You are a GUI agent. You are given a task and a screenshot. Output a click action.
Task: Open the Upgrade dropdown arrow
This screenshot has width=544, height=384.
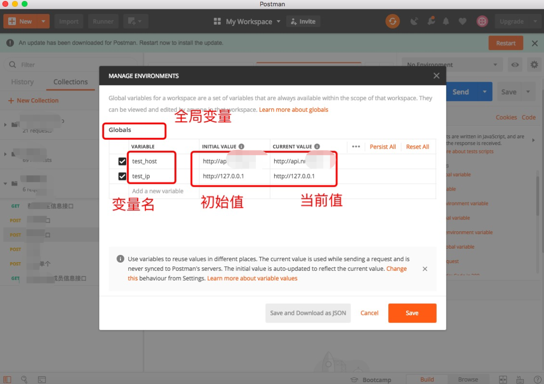[x=535, y=21]
